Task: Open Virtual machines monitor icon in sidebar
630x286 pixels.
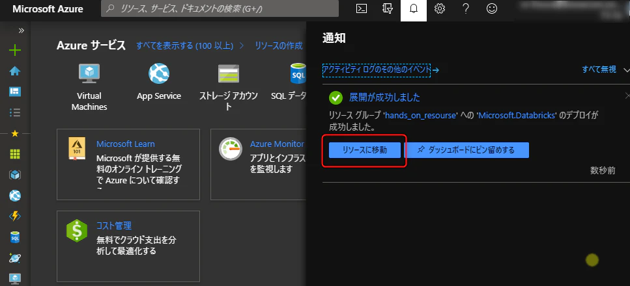Action: tap(15, 278)
